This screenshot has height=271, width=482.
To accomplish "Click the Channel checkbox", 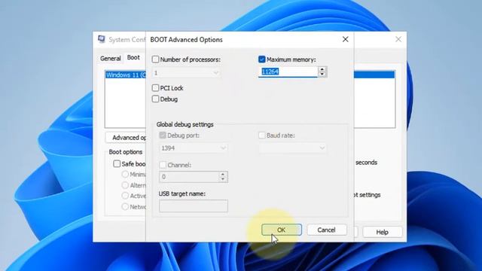I will tap(163, 165).
